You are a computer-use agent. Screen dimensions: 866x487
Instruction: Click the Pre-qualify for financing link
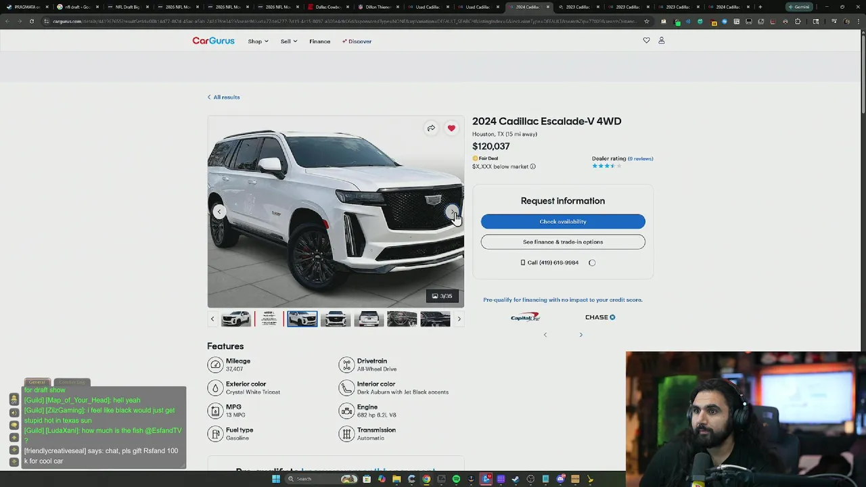[563, 300]
